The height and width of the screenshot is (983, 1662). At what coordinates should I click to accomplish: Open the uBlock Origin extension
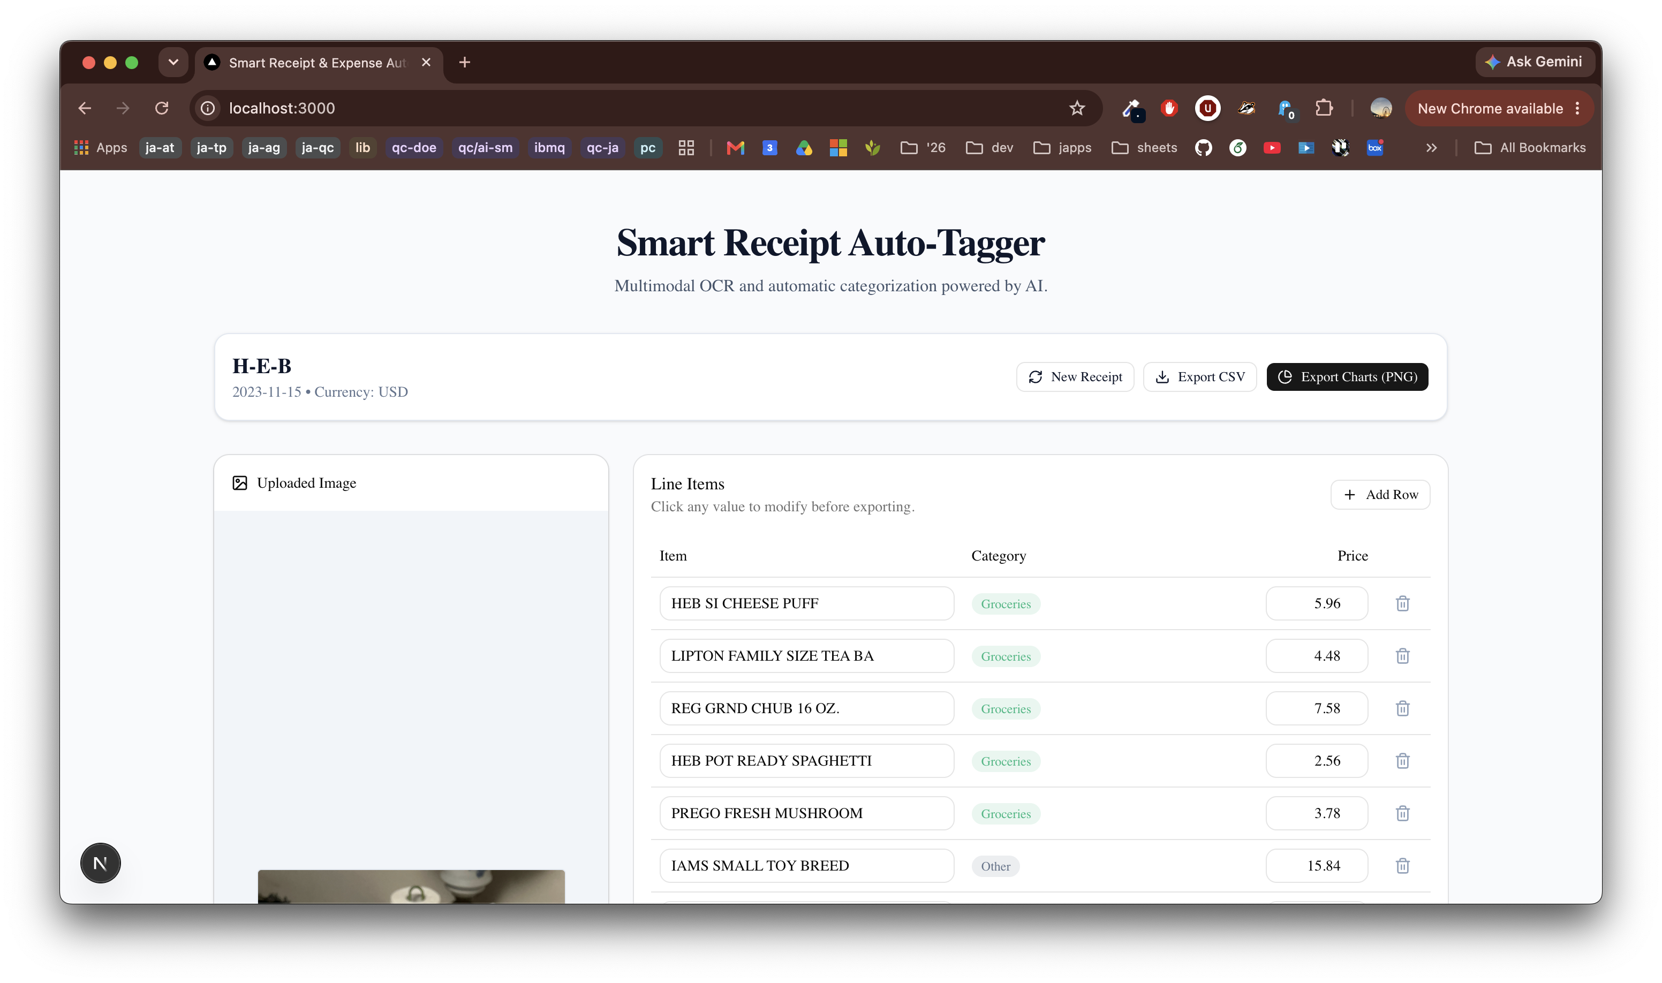click(1207, 108)
